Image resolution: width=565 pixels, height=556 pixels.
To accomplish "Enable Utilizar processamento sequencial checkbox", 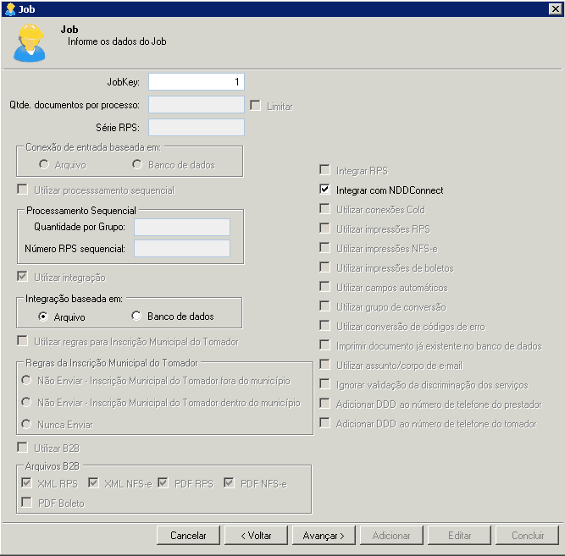I will click(22, 190).
